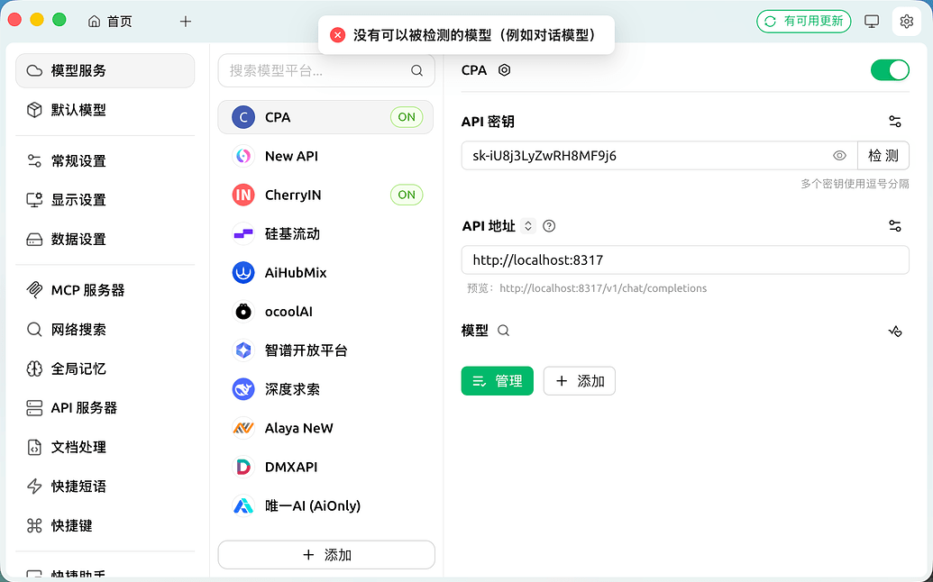Screen dimensions: 933x582
Task: Click the search magnifier in provider search box
Action: 416,71
